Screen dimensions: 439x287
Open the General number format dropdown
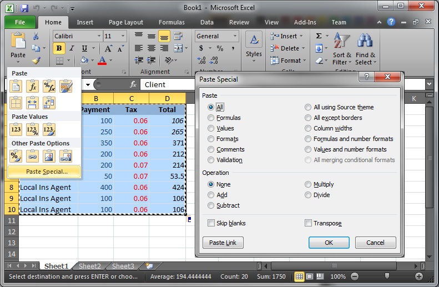click(235, 36)
